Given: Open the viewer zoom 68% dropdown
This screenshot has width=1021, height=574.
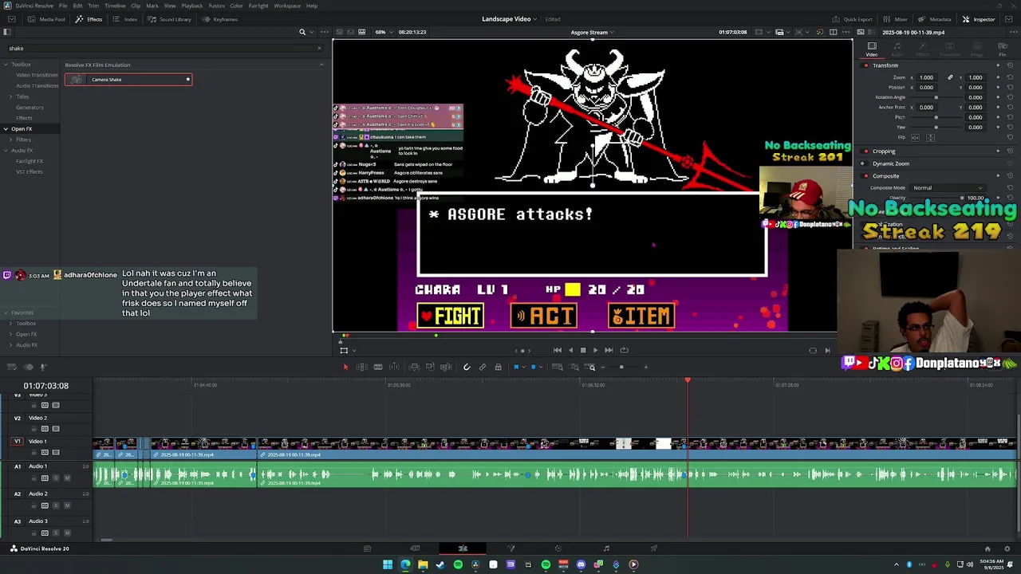Looking at the screenshot, I should [383, 32].
